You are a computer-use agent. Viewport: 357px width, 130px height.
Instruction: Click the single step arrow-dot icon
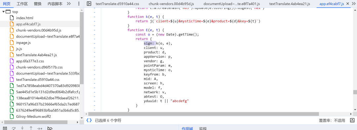coord(40,128)
